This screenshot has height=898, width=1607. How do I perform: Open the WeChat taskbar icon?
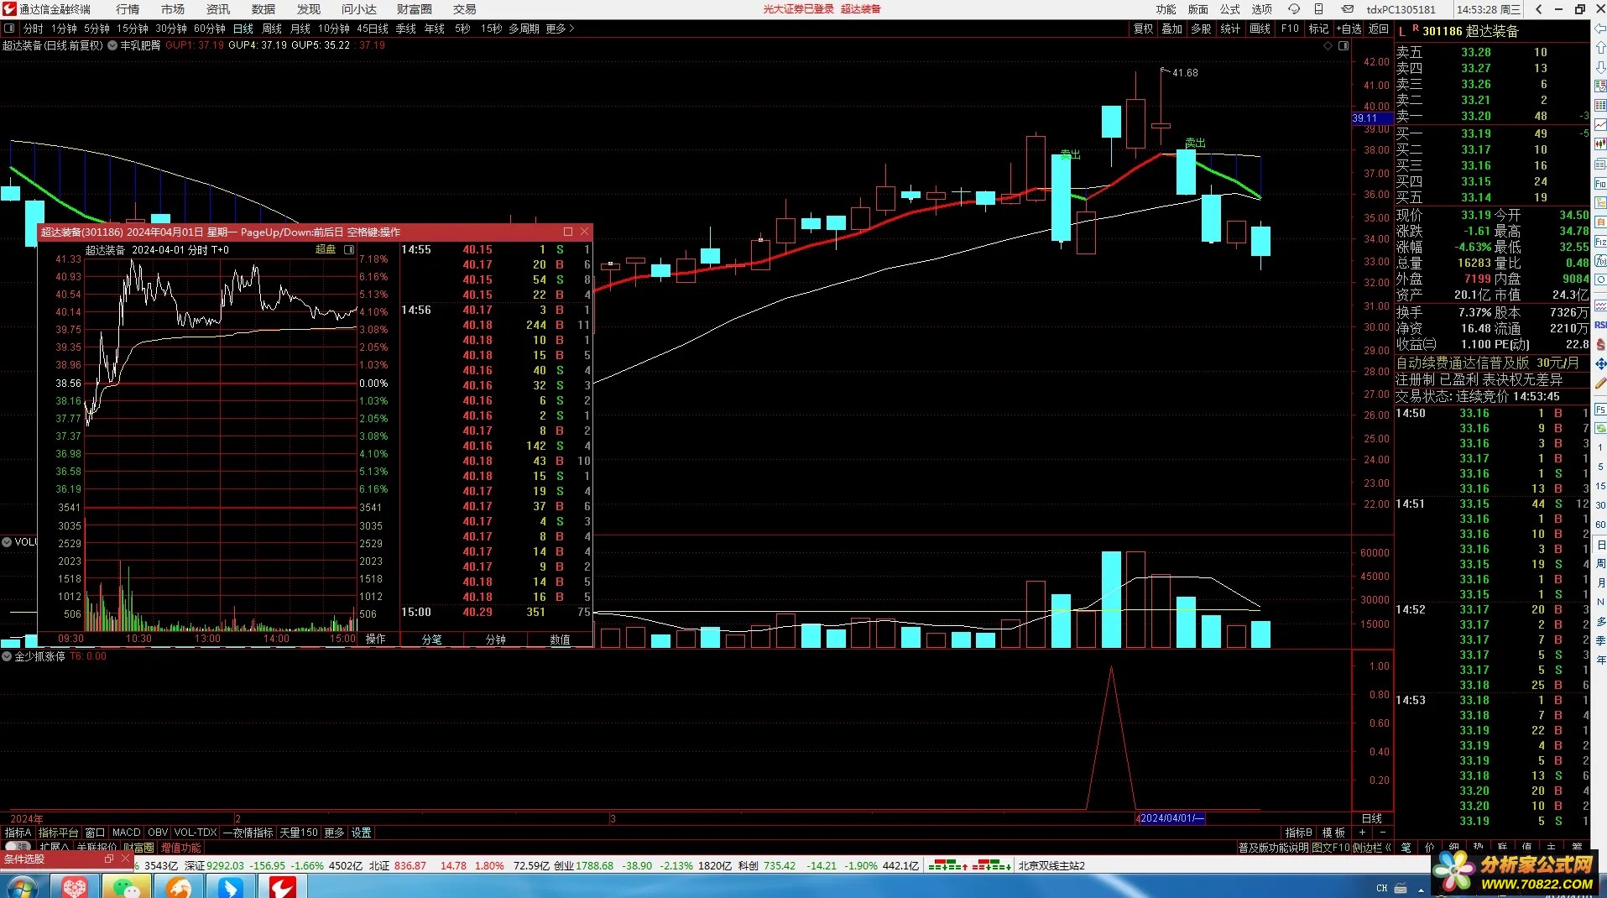127,886
